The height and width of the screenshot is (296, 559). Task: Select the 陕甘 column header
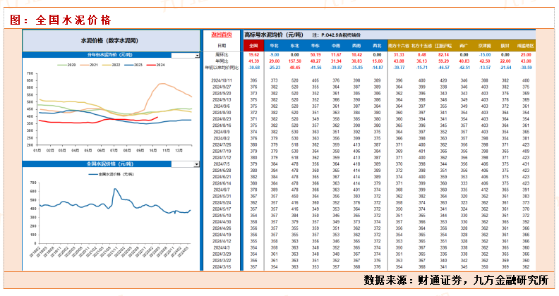pos(505,46)
